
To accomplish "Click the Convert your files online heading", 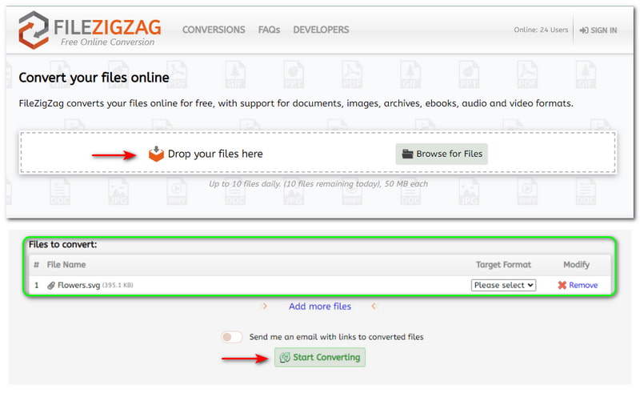I will click(94, 78).
